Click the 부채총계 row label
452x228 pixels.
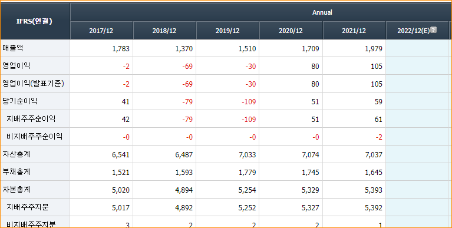coord(17,172)
